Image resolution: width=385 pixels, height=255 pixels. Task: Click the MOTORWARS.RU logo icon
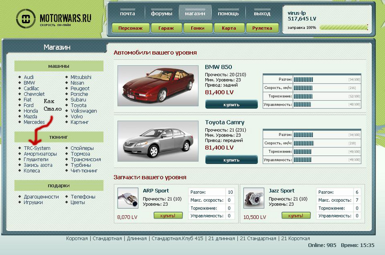26,19
